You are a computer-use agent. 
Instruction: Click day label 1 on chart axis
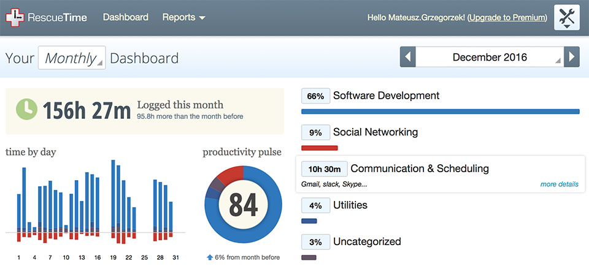coord(19,257)
